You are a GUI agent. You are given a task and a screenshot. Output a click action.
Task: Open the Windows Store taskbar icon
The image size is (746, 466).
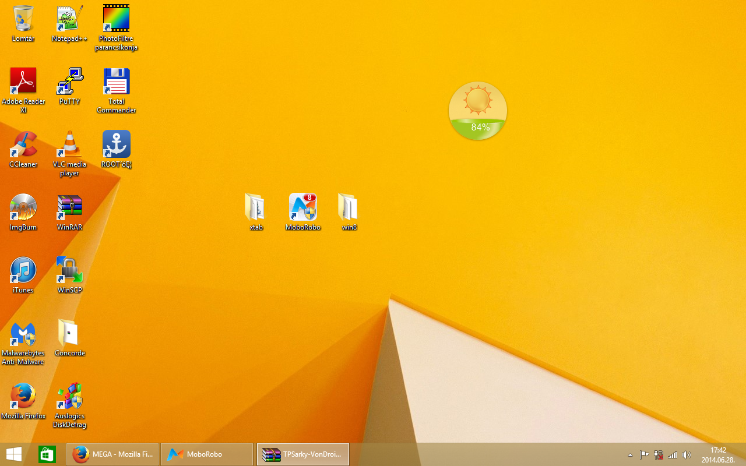(x=47, y=454)
